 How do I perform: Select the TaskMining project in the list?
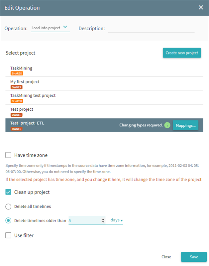click(x=104, y=70)
